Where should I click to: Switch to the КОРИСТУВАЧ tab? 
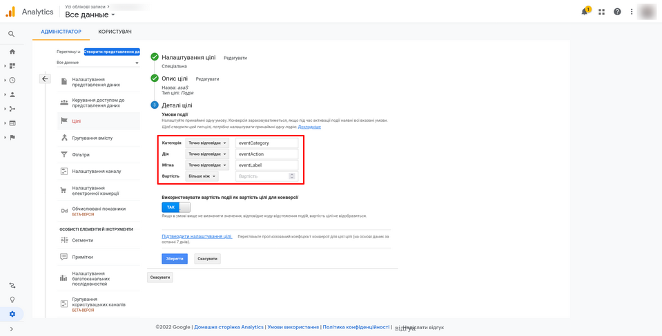[115, 32]
